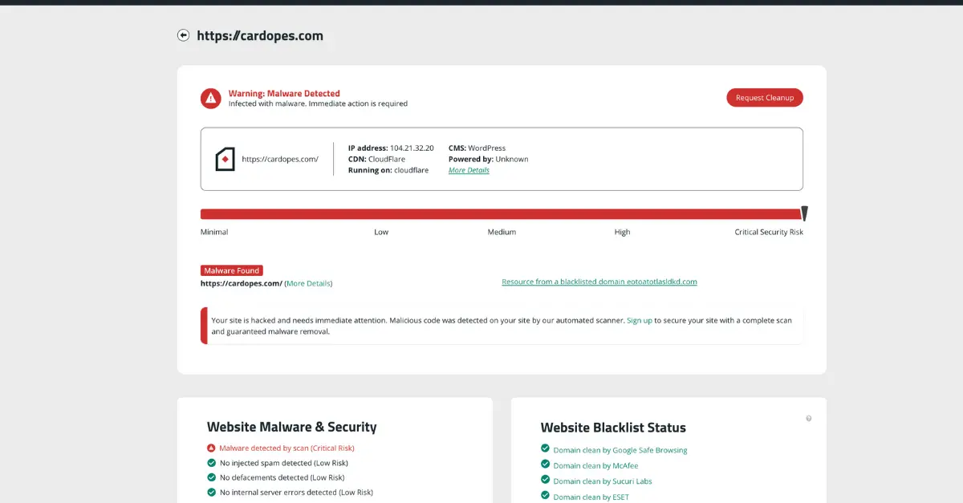This screenshot has width=963, height=503.
Task: Open the blacklisted domain eotoatotlasldkd.com resource link
Action: coord(599,282)
